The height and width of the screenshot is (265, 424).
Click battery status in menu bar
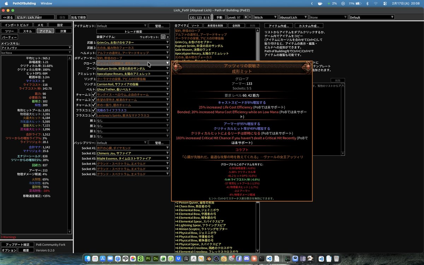[x=355, y=4]
